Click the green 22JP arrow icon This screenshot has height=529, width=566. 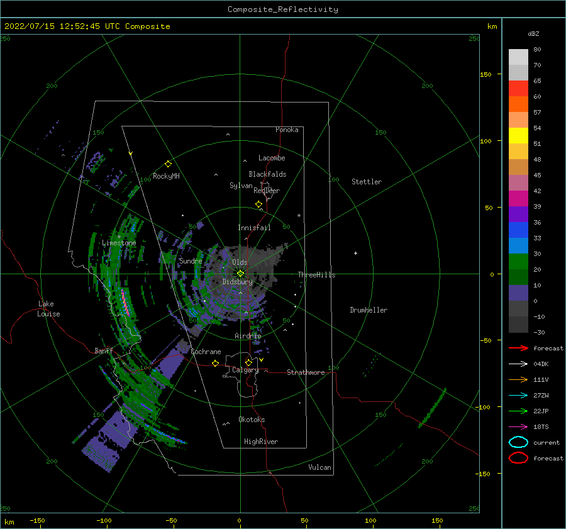[x=518, y=411]
